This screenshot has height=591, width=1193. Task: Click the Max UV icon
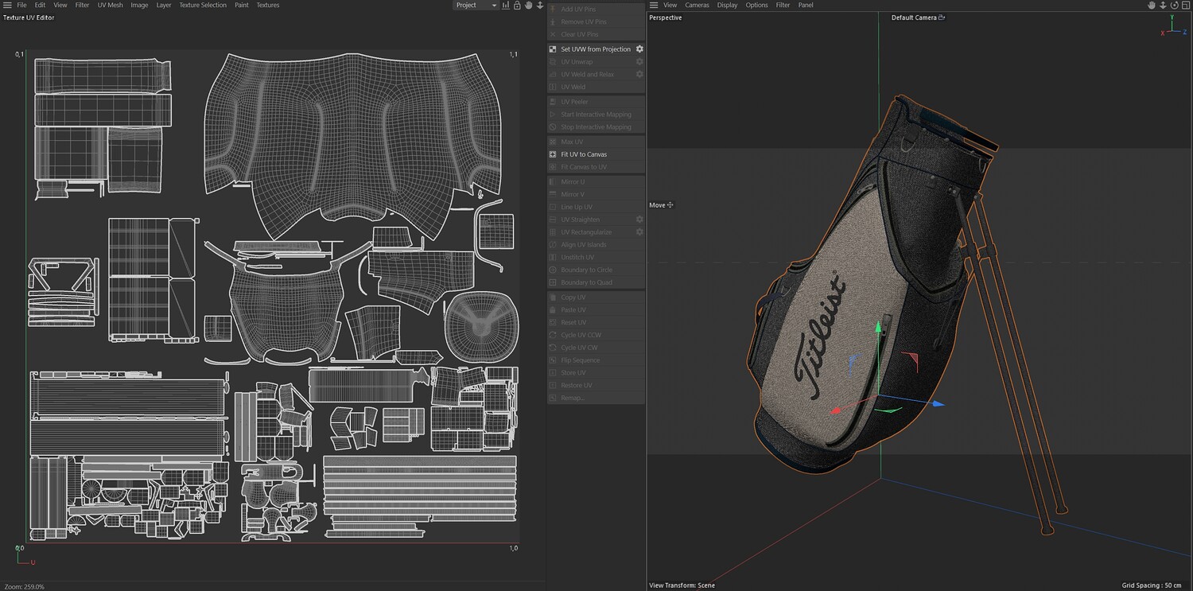[x=554, y=142]
